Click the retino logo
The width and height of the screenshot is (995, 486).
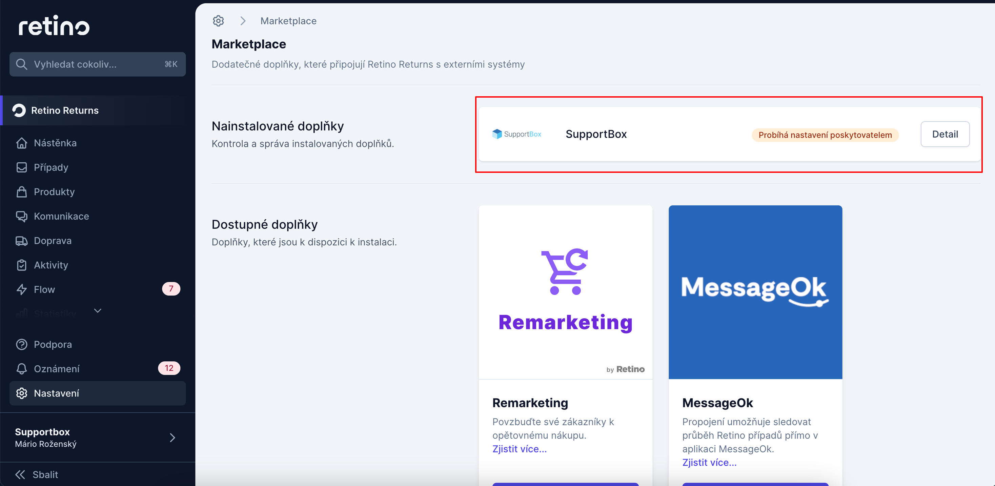[x=54, y=25]
